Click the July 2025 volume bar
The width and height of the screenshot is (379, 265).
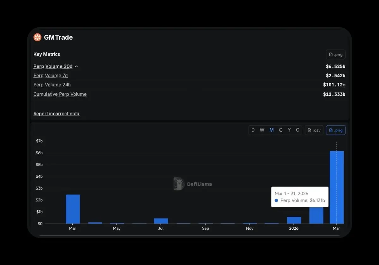pos(161,221)
